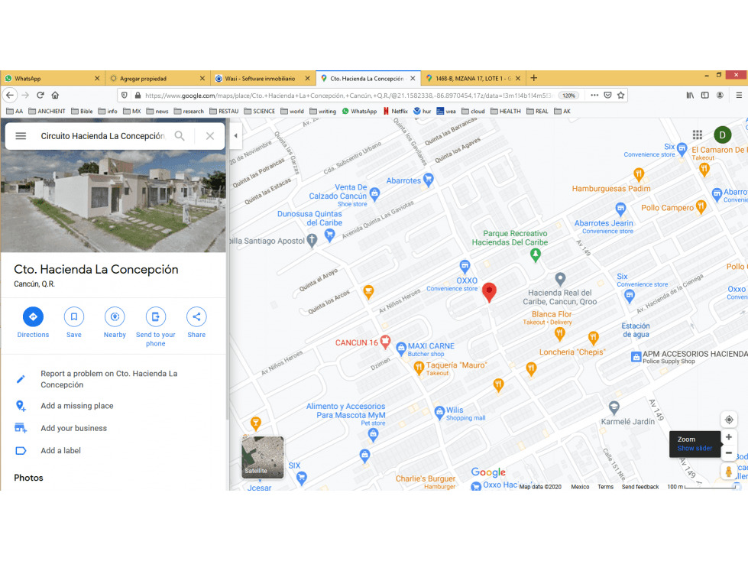Image resolution: width=748 pixels, height=561 pixels.
Task: Click Send to your phone icon
Action: click(x=156, y=316)
